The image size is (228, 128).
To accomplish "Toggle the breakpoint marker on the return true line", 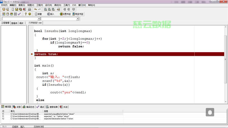I will click(x=32, y=54).
